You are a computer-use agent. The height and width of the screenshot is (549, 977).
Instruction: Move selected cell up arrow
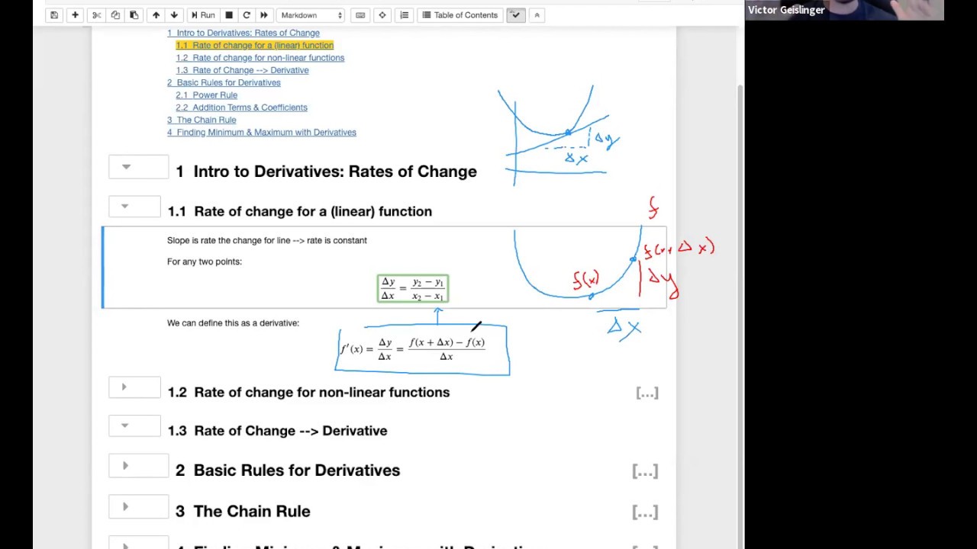point(156,15)
